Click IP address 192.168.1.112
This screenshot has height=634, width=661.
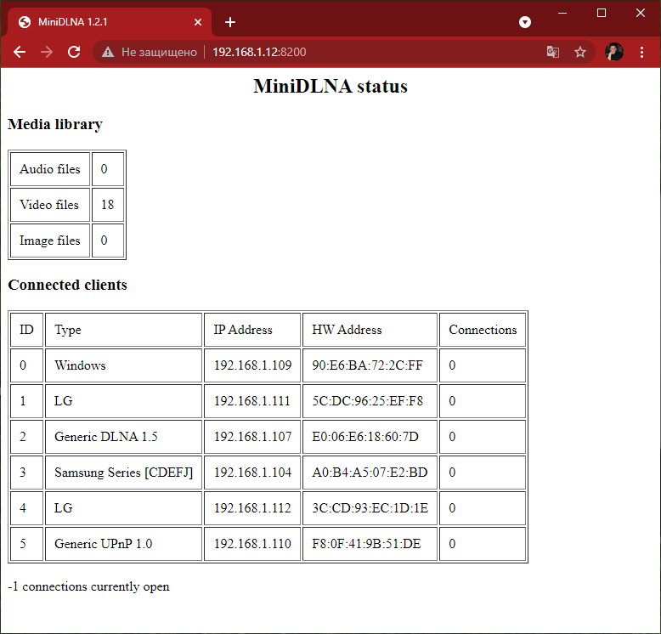coord(252,508)
